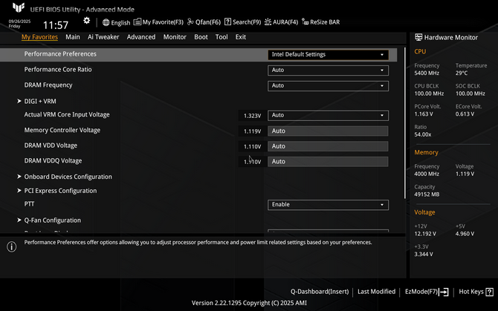Go to the Monitor tab
498x311 pixels.
point(175,37)
